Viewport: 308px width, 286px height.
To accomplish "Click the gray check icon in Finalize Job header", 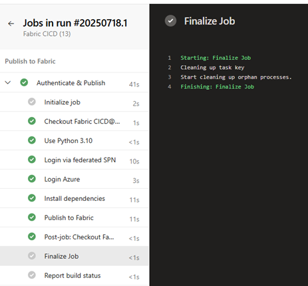I will [x=170, y=21].
